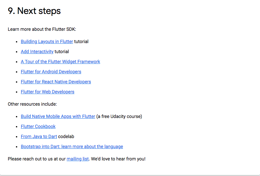The width and height of the screenshot is (260, 176).
Task: Click "We'd love to hear from you!" sentence
Action: point(118,159)
